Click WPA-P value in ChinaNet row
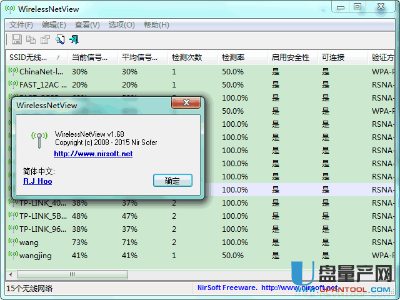 [x=383, y=72]
